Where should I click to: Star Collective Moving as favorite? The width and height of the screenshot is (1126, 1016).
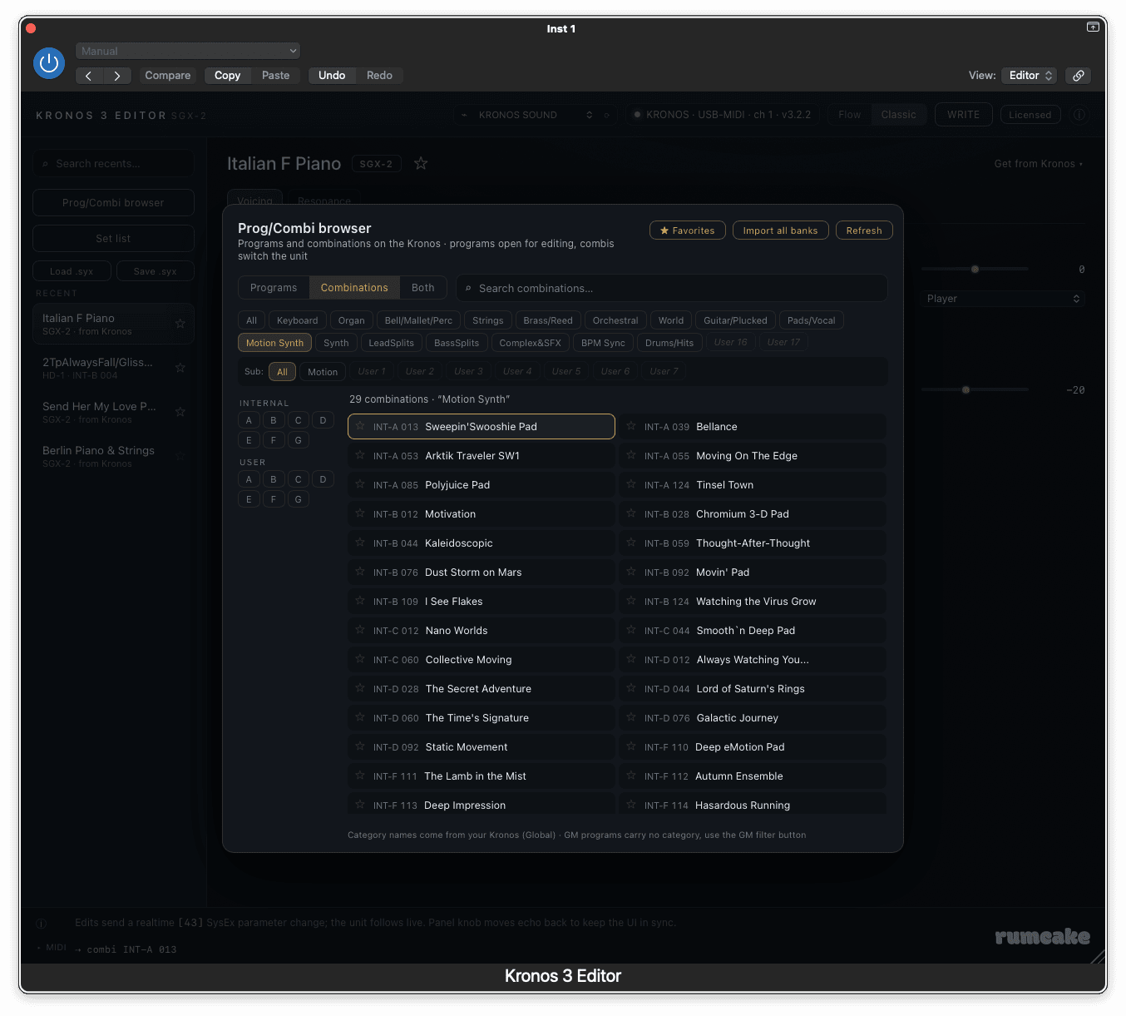pos(360,659)
